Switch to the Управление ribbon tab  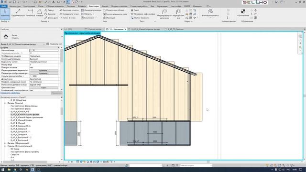click(162, 6)
